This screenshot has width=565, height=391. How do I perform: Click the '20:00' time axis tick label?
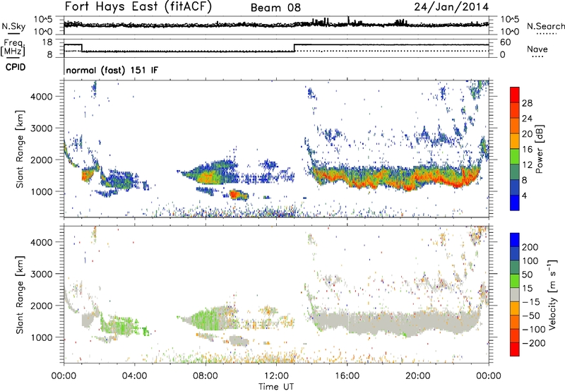pos(418,376)
